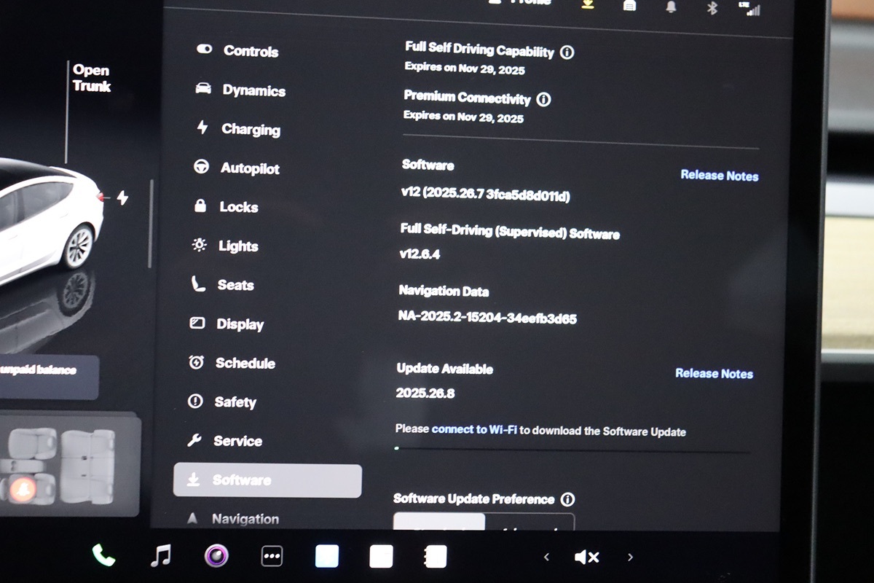
Task: Tap navigation data NA-2025.2-15204-34eefb3d65
Action: click(487, 318)
